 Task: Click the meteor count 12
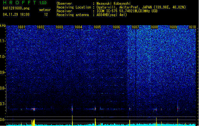46,14
